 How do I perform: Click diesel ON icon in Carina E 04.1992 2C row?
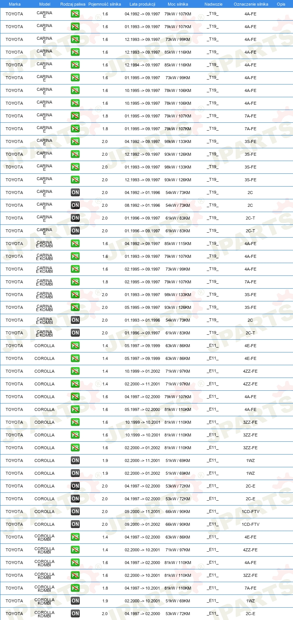pos(75,193)
